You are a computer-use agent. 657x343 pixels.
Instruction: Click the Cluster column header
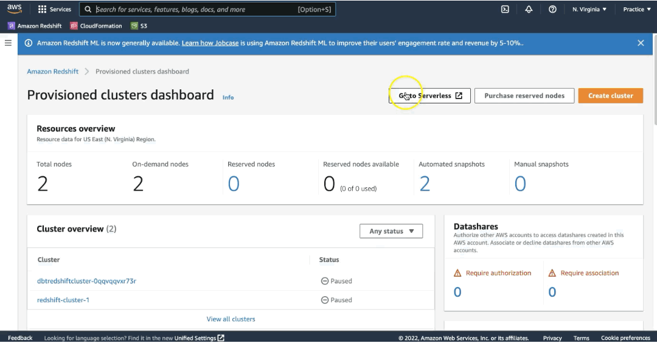pos(49,260)
